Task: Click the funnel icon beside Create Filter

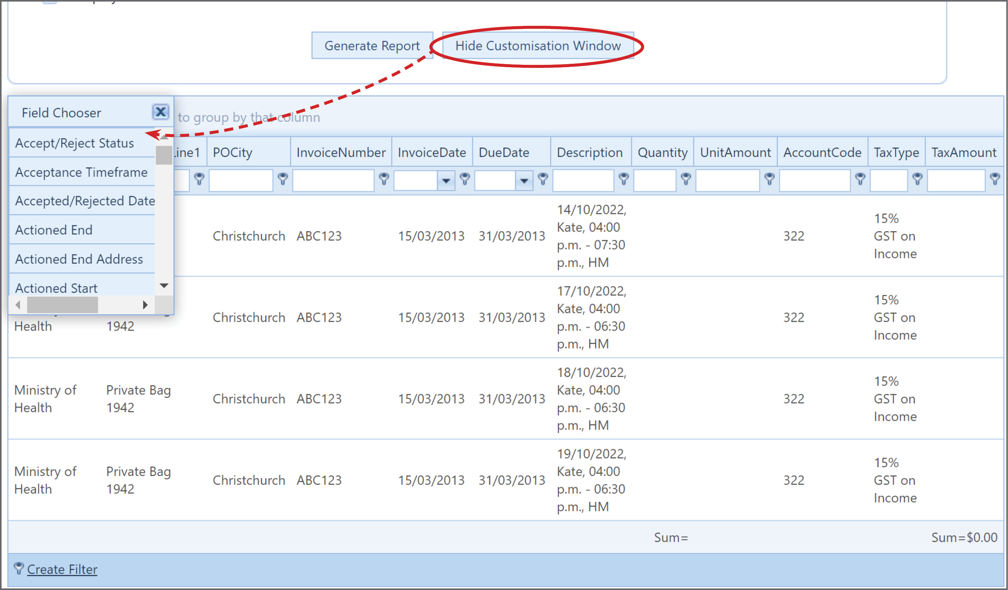Action: point(18,569)
